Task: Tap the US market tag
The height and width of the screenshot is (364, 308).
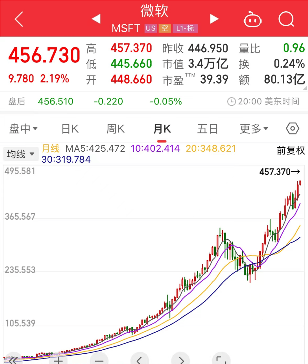Action: [151, 28]
